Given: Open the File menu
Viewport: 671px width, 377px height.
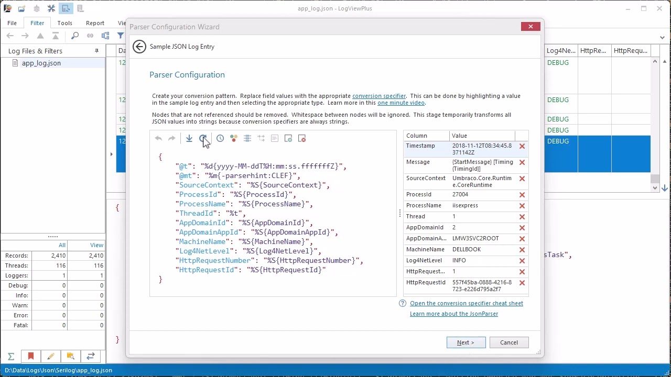Looking at the screenshot, I should (x=12, y=23).
